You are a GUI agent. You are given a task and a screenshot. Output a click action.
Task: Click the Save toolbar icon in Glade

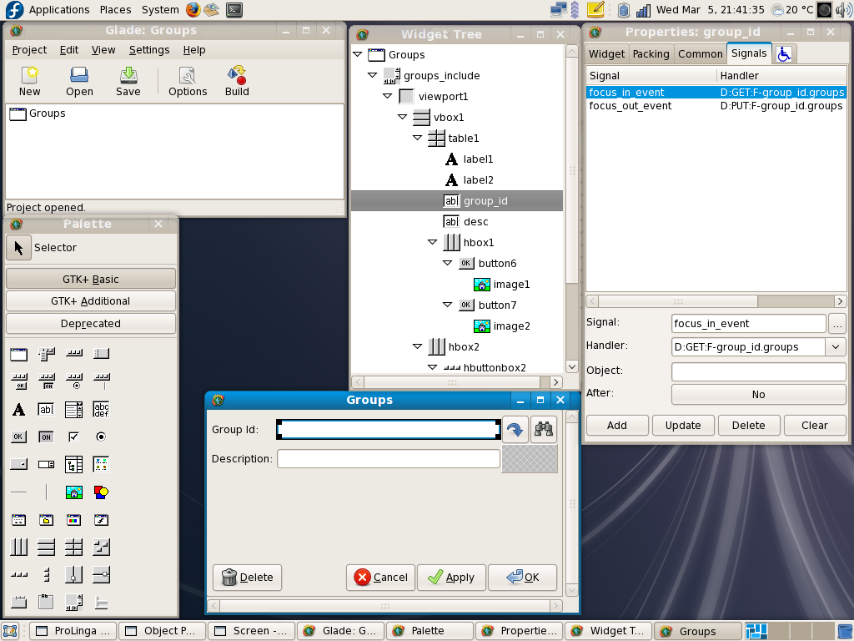coord(128,81)
